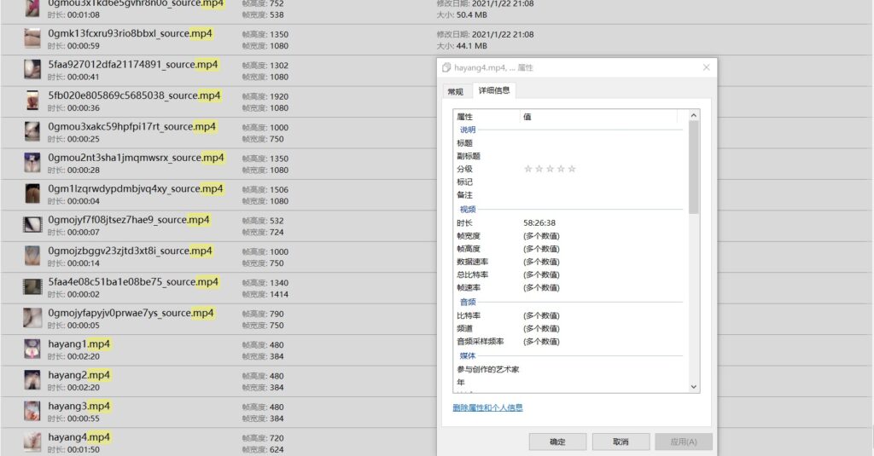Set rating to one star
This screenshot has width=874, height=456.
pos(528,169)
